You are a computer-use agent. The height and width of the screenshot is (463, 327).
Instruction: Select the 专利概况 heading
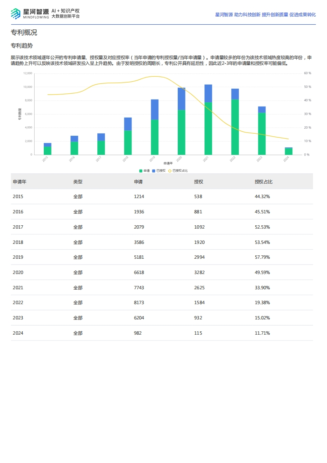pyautogui.click(x=24, y=33)
